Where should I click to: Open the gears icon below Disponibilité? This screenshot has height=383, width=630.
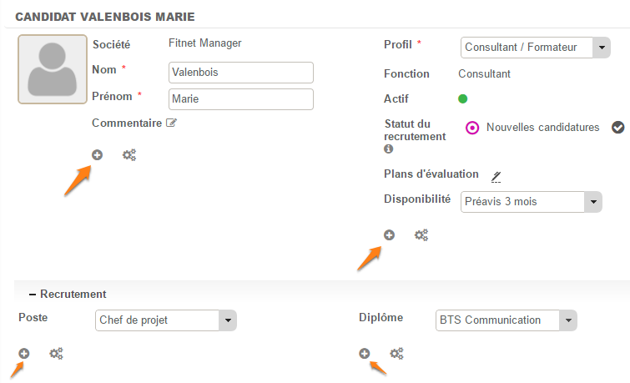pyautogui.click(x=421, y=235)
